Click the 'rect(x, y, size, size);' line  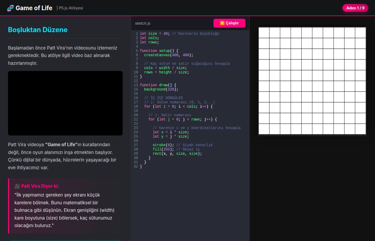pyautogui.click(x=177, y=153)
